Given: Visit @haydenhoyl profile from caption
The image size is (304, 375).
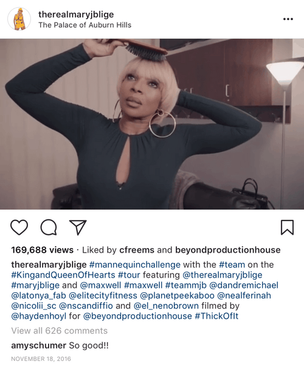Looking at the screenshot, I should tap(38, 316).
